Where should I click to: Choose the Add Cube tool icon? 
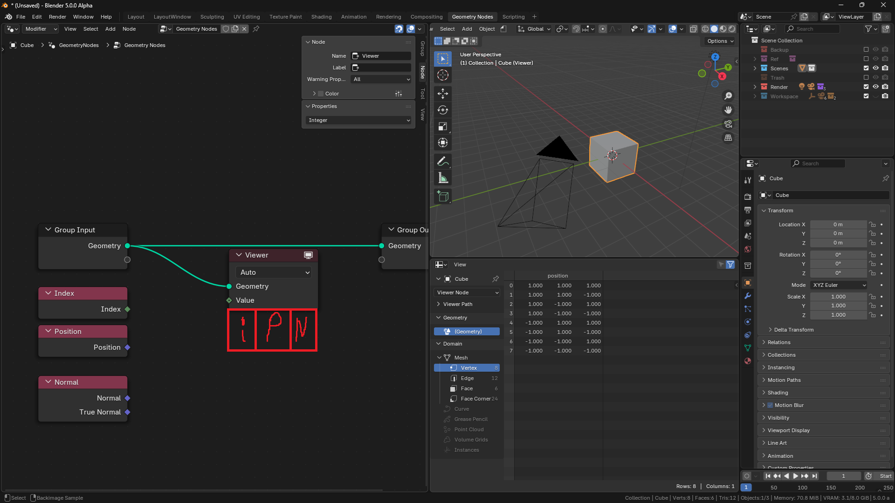[x=443, y=197]
